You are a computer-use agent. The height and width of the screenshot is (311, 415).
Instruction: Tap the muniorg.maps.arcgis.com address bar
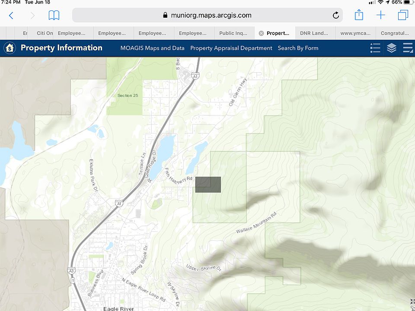(x=207, y=16)
